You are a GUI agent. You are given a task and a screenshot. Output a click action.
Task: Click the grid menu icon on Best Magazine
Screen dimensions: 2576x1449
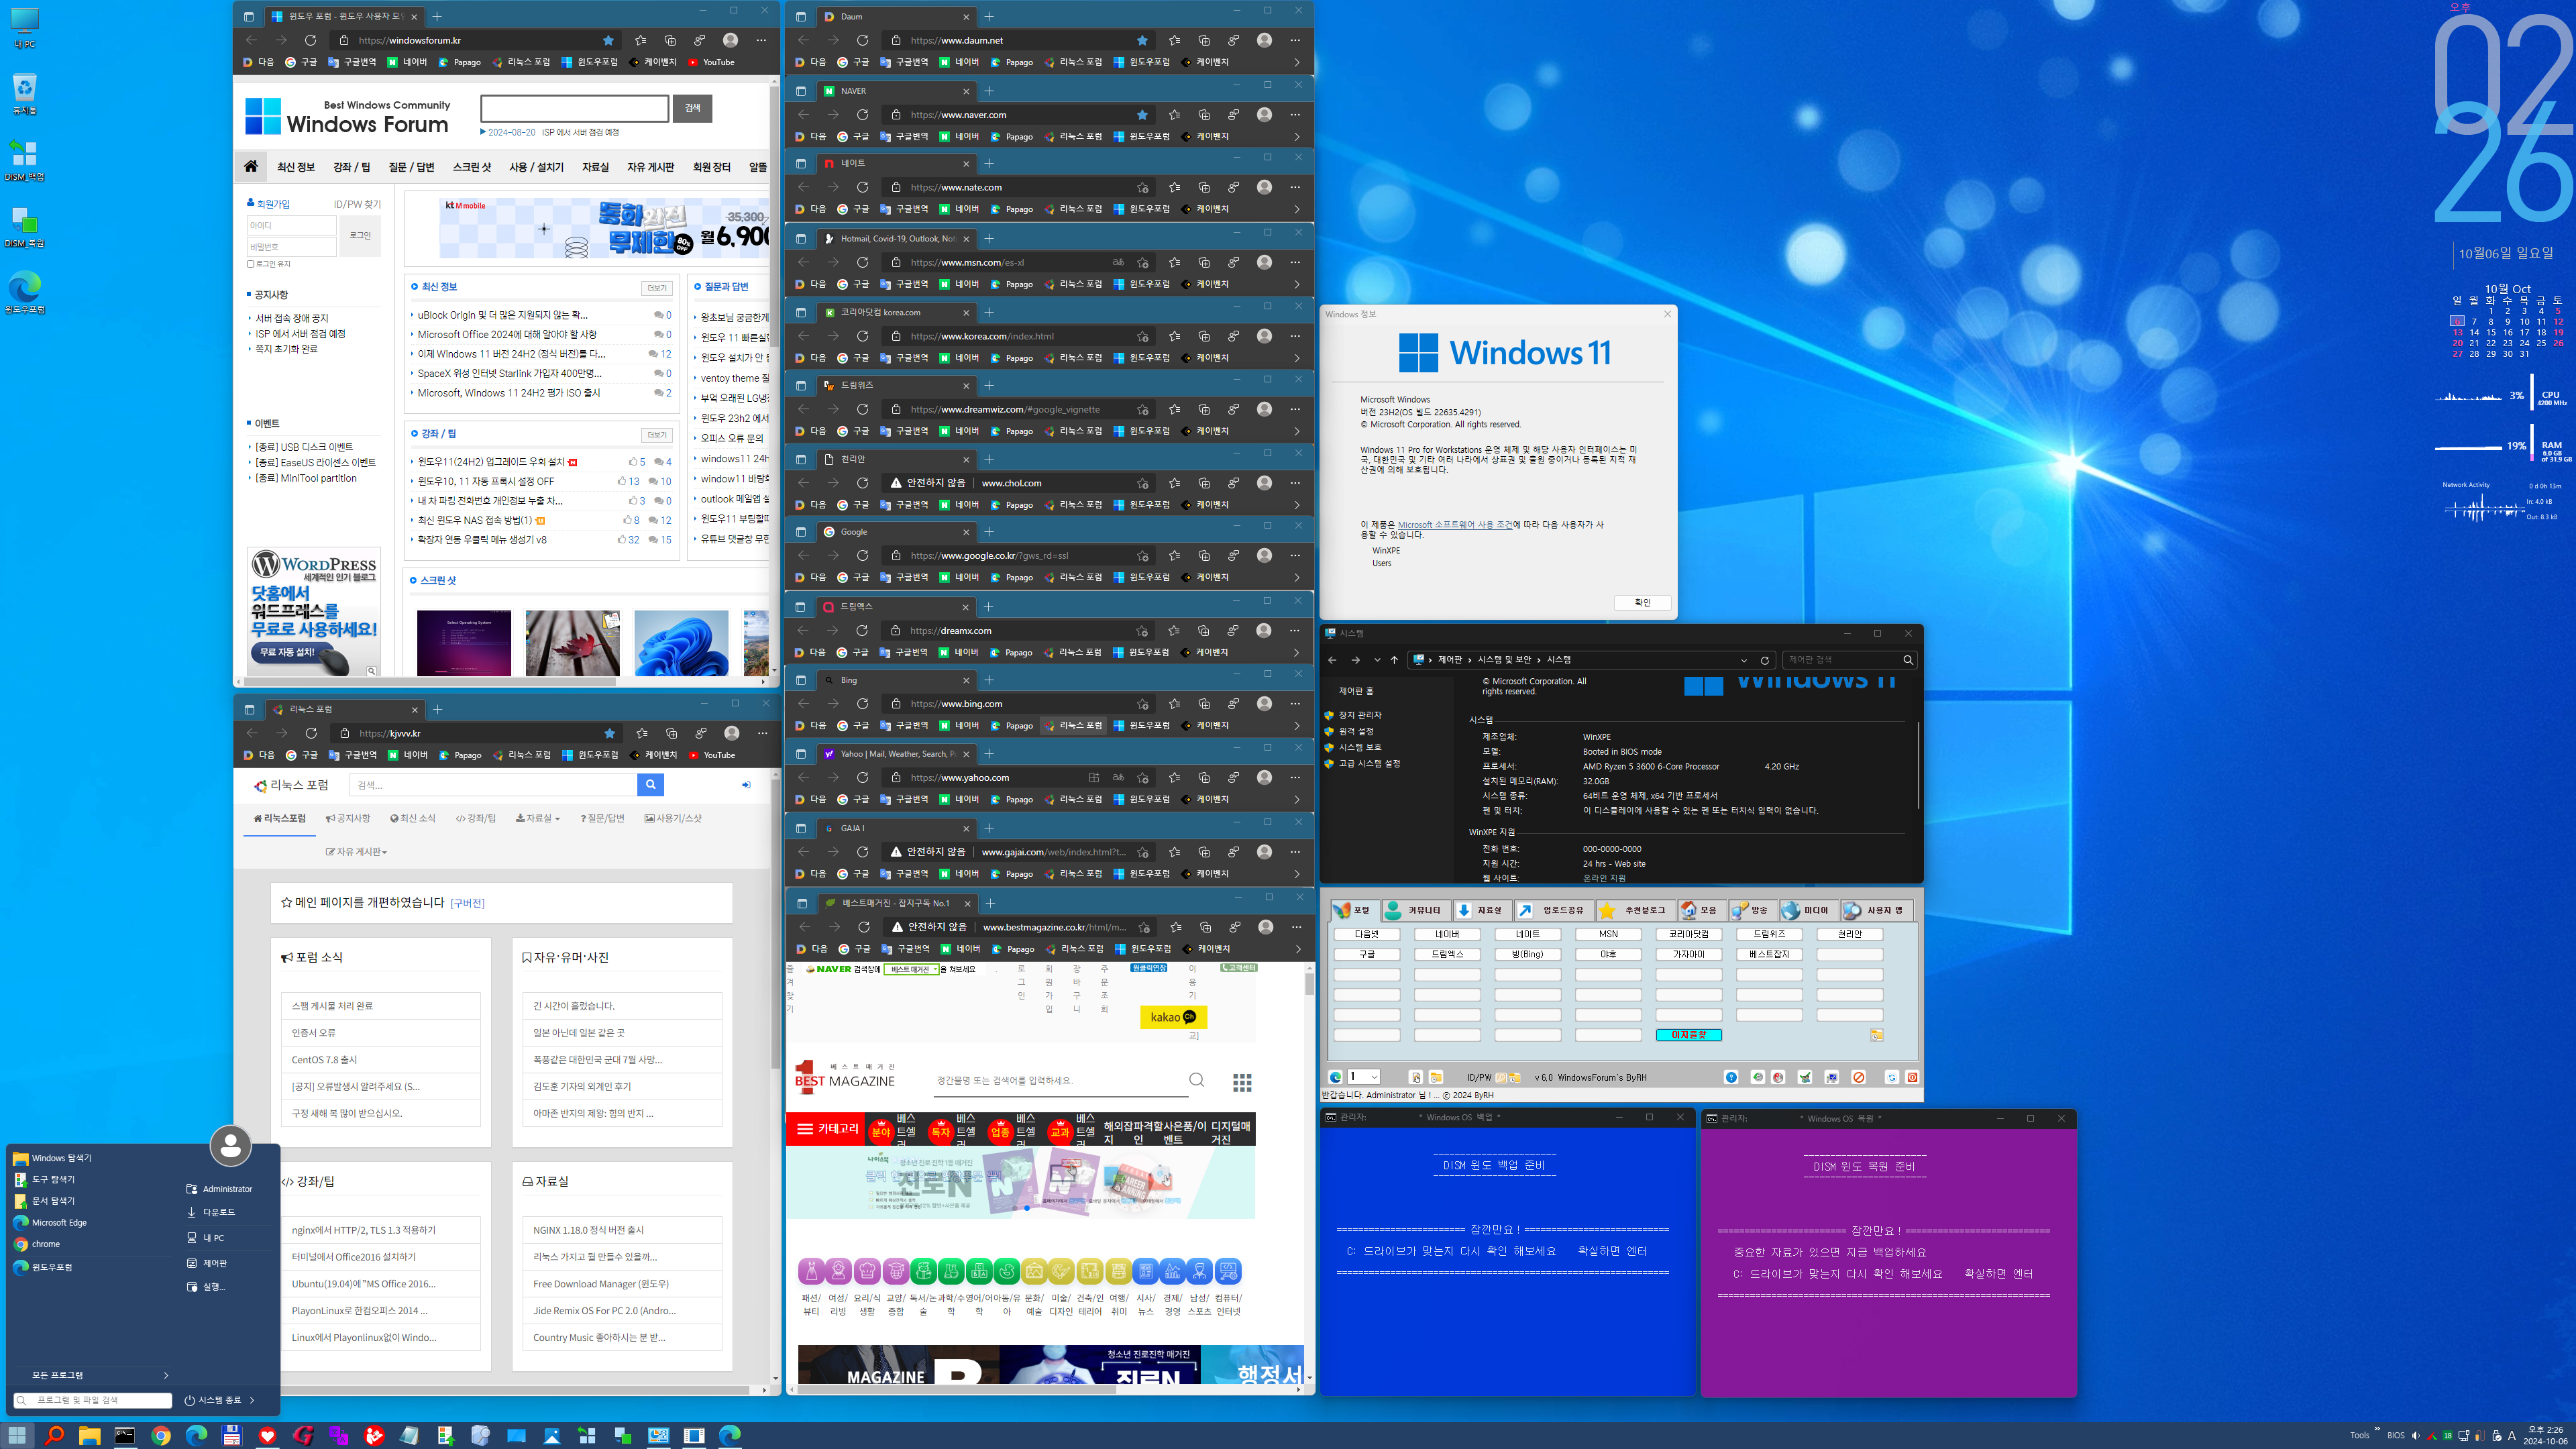[x=1242, y=1082]
